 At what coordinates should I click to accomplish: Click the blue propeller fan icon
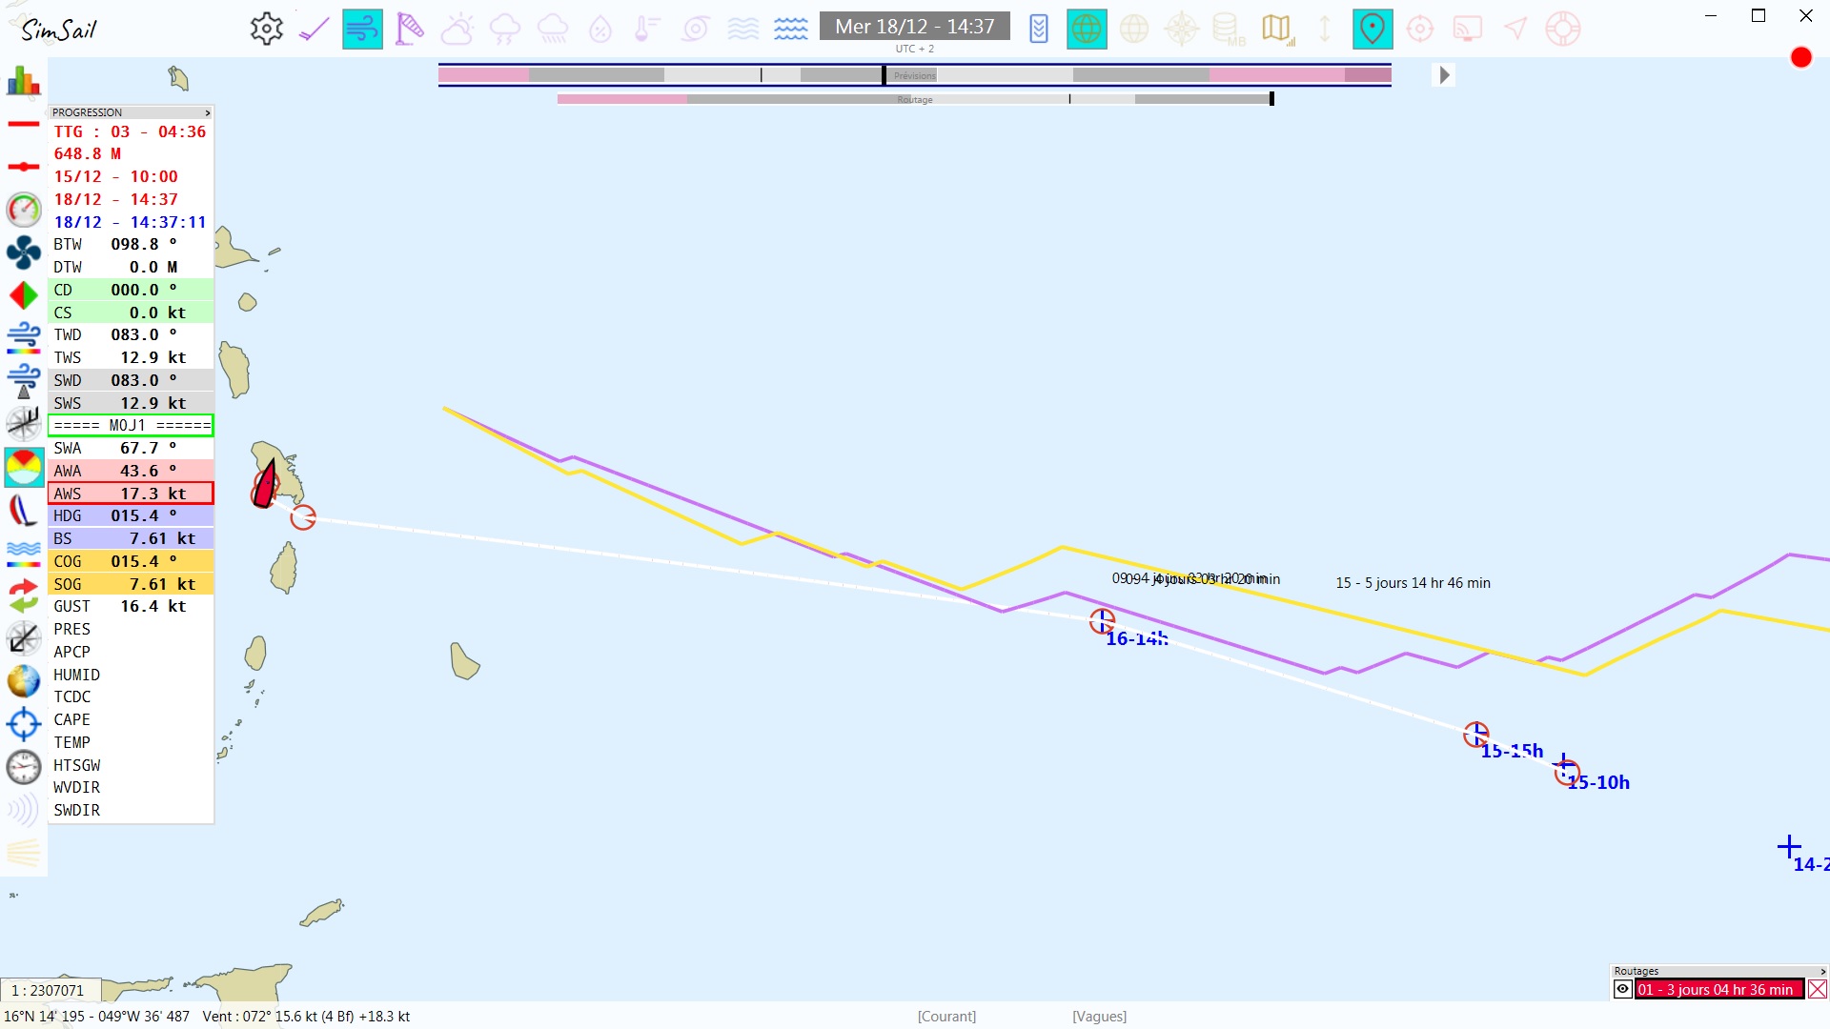pos(24,252)
